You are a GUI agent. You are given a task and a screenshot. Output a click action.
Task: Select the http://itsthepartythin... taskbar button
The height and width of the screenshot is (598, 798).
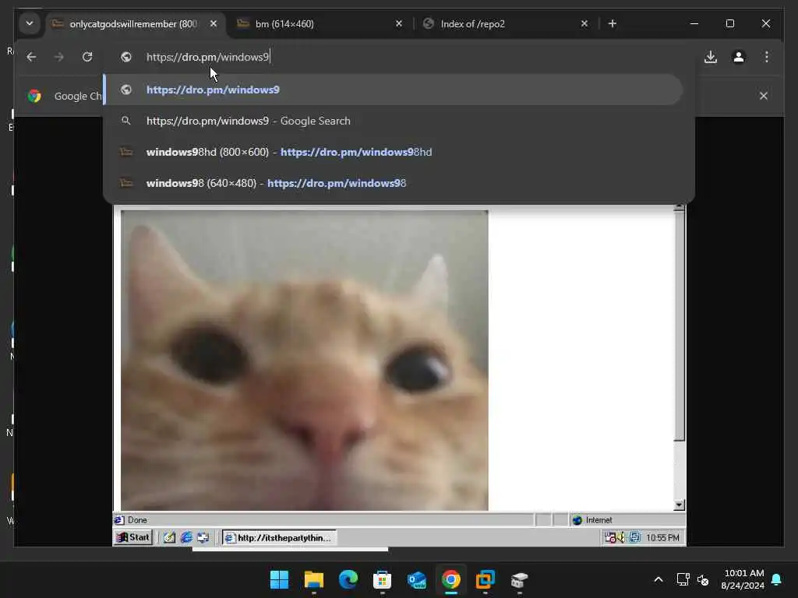[279, 537]
